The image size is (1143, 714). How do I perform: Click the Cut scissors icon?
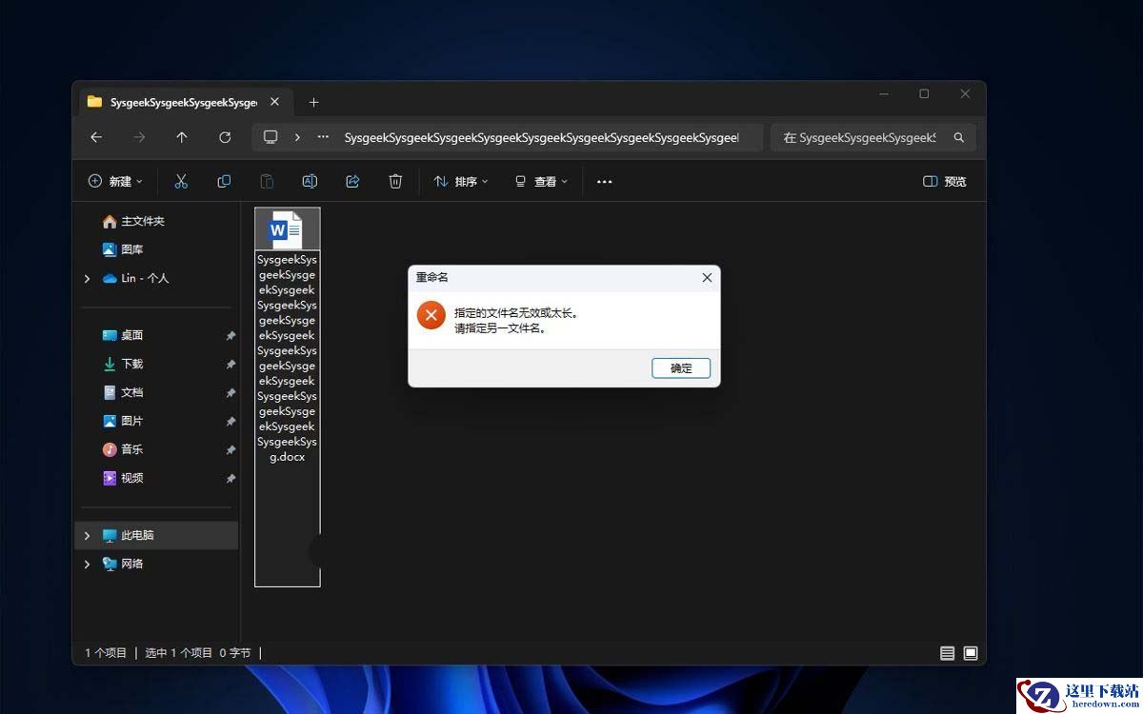click(181, 181)
